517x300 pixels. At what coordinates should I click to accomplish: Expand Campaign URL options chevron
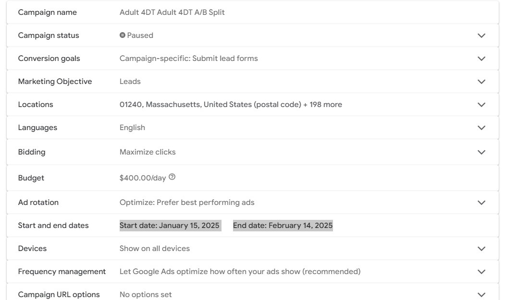click(x=481, y=294)
